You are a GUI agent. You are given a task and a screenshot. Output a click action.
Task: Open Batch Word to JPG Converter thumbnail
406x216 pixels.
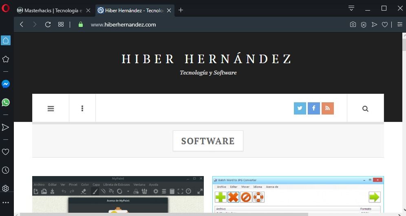click(298, 194)
